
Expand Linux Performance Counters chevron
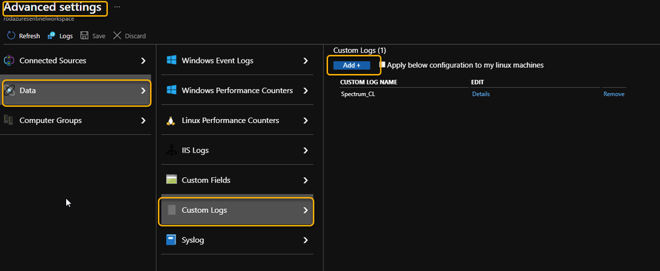click(306, 120)
